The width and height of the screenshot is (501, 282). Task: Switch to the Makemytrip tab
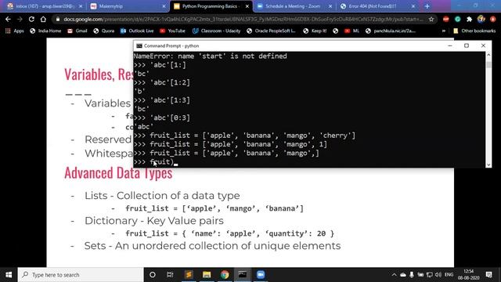[x=128, y=6]
